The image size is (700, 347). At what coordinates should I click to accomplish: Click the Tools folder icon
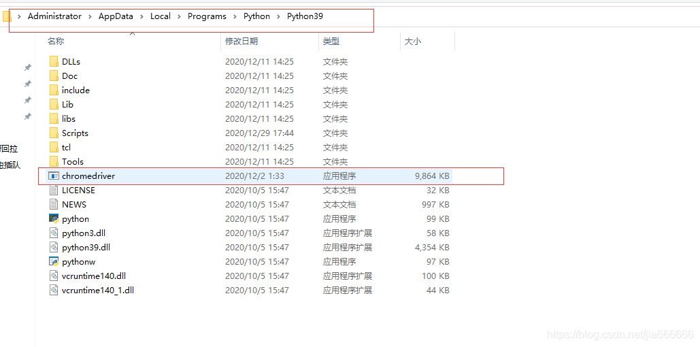[54, 162]
